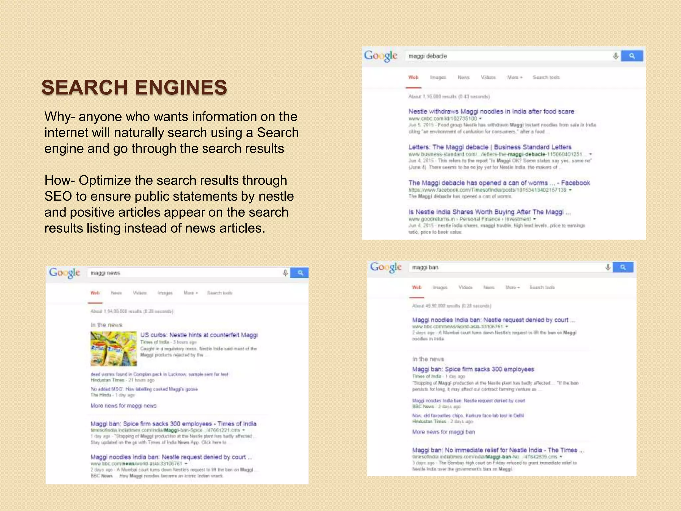Switch to Videos tab in maggi news results
Image resolution: width=681 pixels, height=511 pixels.
pyautogui.click(x=140, y=293)
